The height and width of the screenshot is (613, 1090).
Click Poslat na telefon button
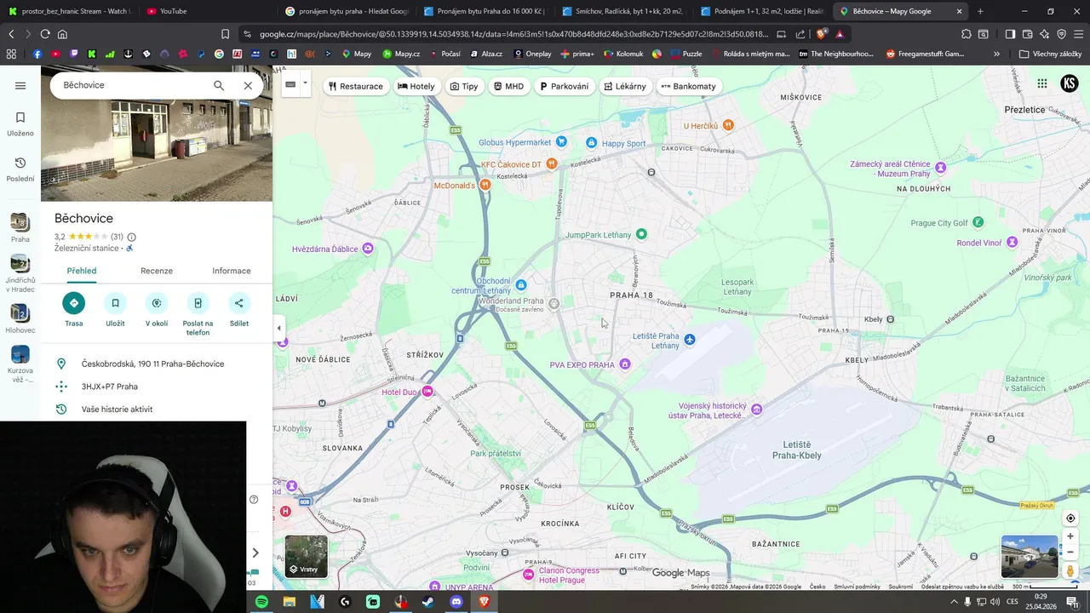pyautogui.click(x=198, y=314)
